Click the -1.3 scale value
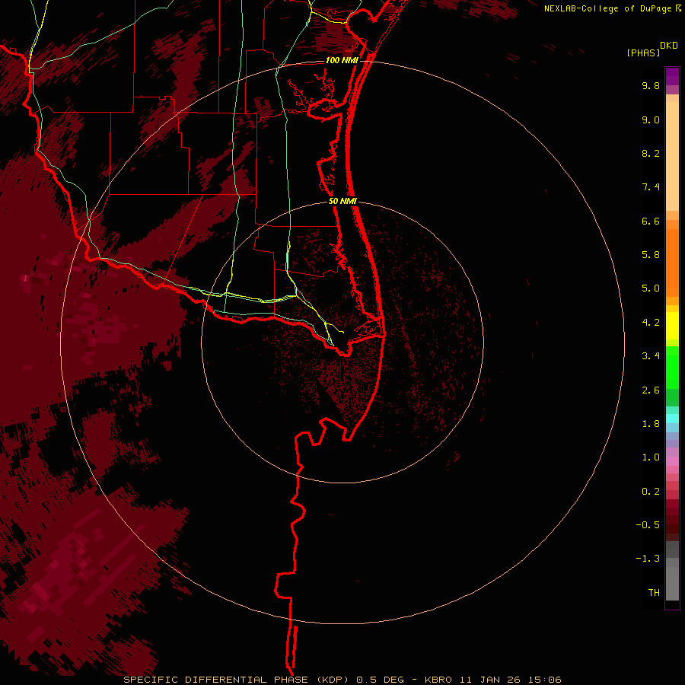 (648, 559)
